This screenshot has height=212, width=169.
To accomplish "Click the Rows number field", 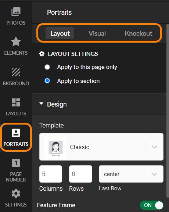I will [x=80, y=174].
